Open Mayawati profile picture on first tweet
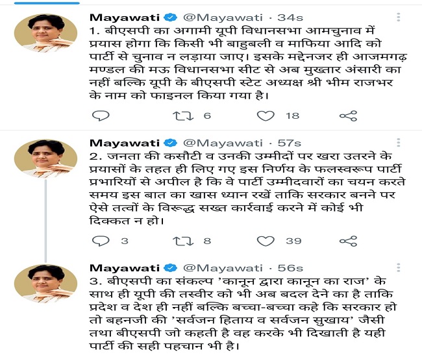Image resolution: width=422 pixels, height=357 pixels. click(45, 33)
